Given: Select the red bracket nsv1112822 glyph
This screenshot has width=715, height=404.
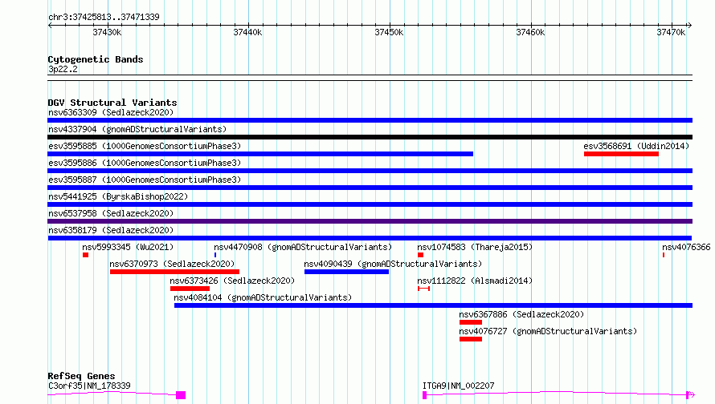Looking at the screenshot, I should point(423,289).
